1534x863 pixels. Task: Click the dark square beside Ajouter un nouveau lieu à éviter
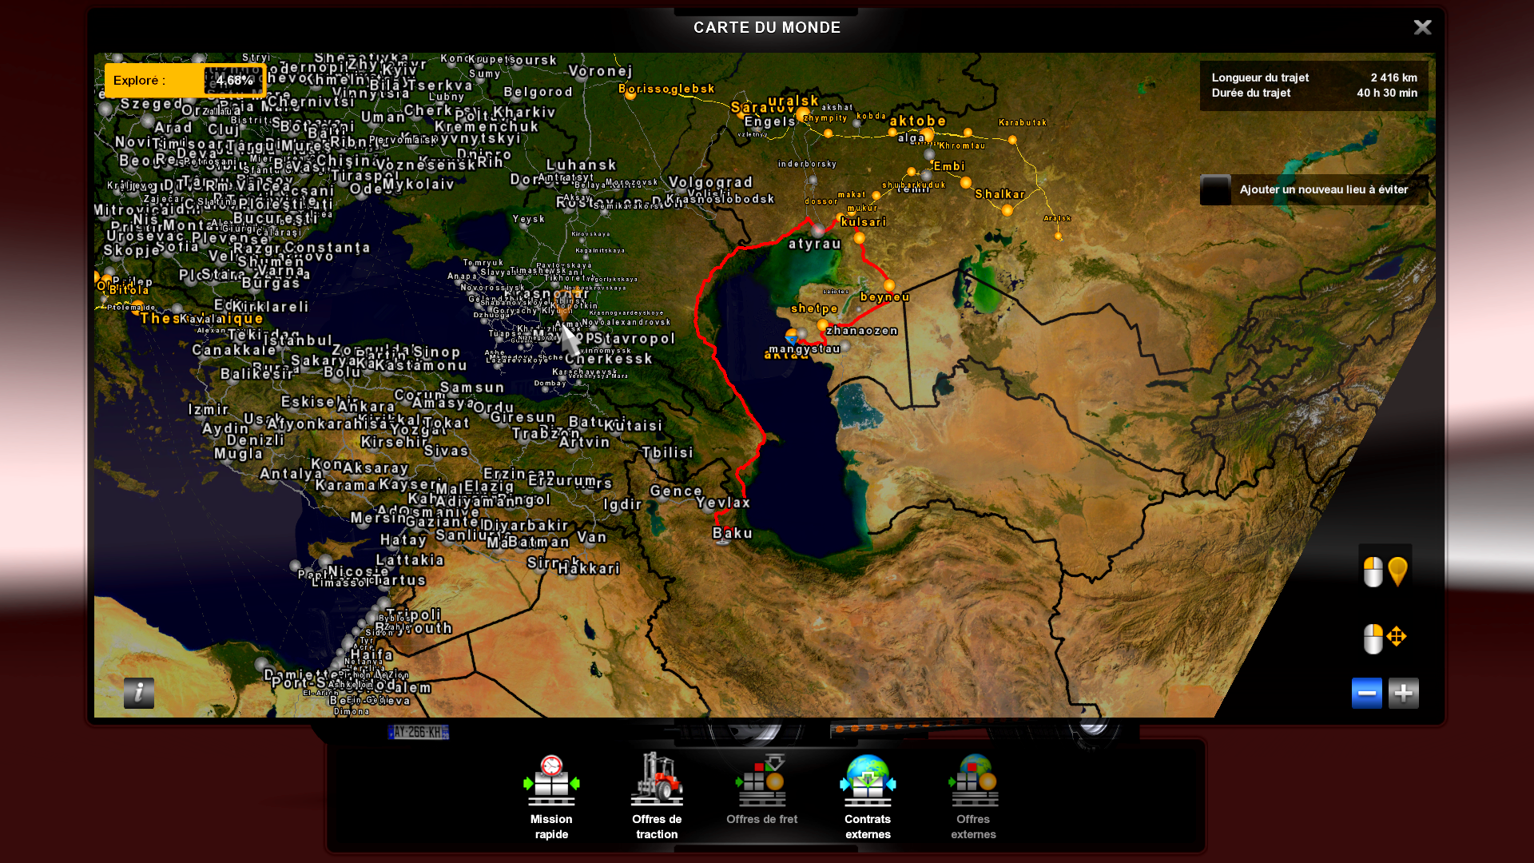[x=1215, y=190]
